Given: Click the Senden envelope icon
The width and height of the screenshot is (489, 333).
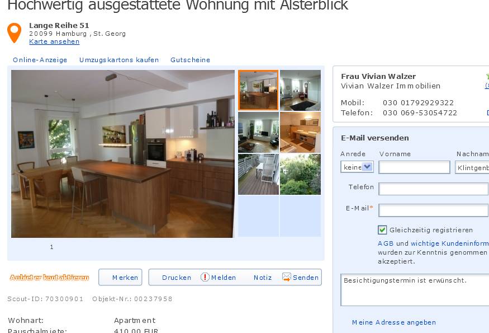Looking at the screenshot, I should pyautogui.click(x=286, y=277).
